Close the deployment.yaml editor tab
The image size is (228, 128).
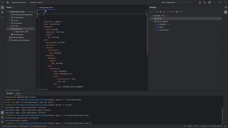(55, 7)
